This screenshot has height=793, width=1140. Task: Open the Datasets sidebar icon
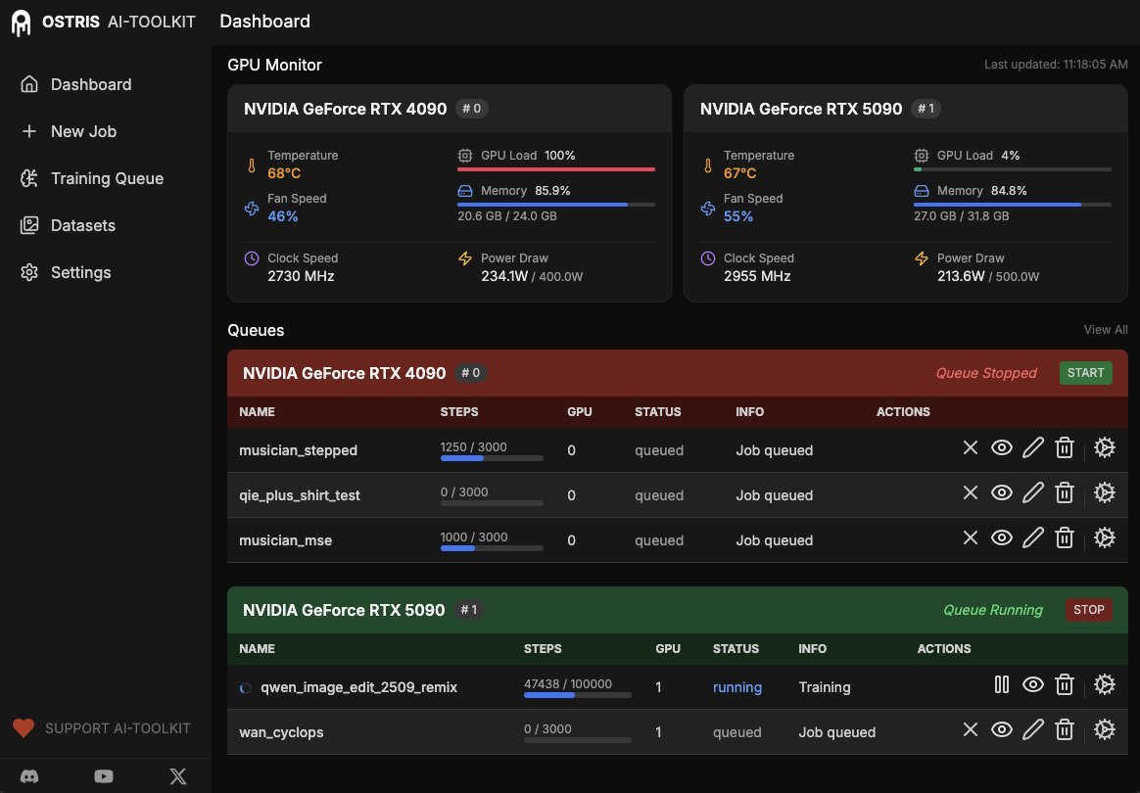pyautogui.click(x=29, y=225)
